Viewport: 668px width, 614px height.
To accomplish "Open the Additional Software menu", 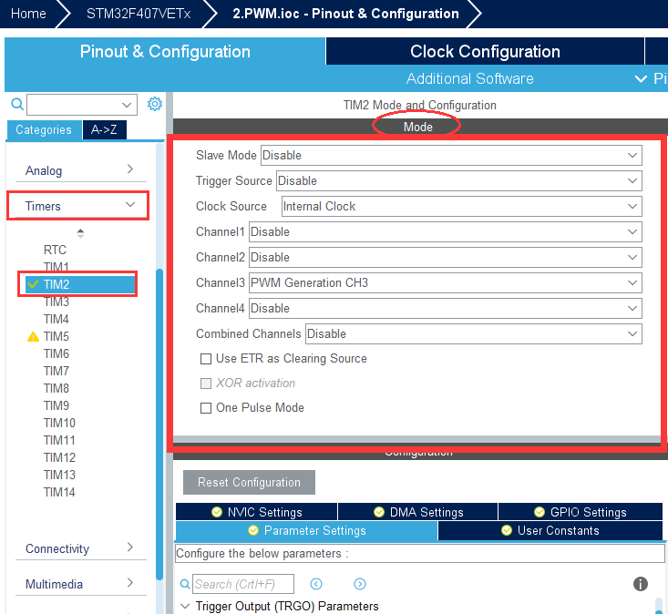I will [469, 78].
